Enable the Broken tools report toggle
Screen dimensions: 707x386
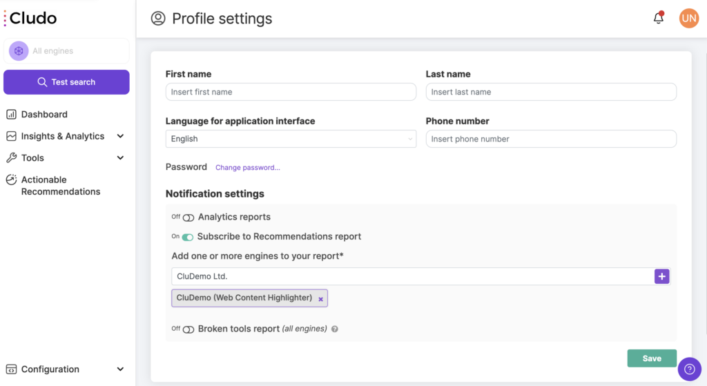click(x=188, y=329)
